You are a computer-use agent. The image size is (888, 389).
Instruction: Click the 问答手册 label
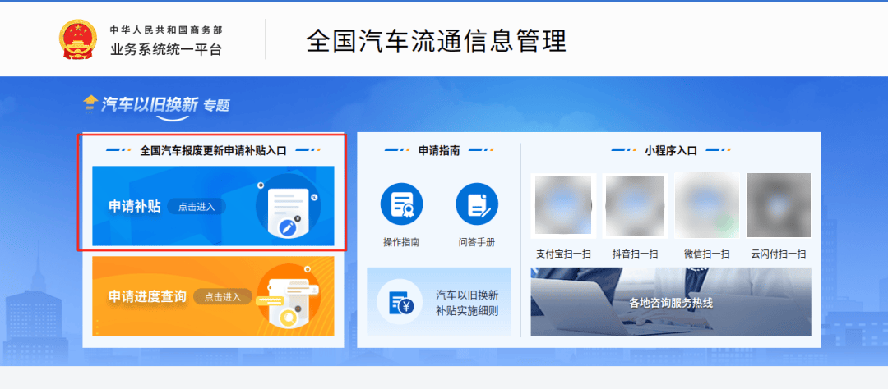click(477, 243)
